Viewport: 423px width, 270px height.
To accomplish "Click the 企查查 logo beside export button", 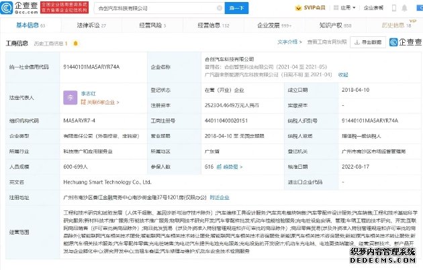I will [x=406, y=42].
